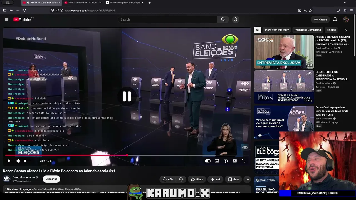Open the player settings gear

(226, 161)
